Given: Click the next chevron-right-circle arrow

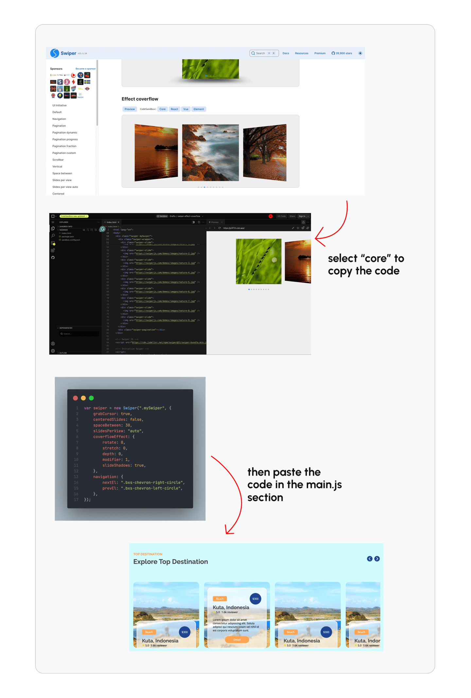Looking at the screenshot, I should [x=377, y=559].
